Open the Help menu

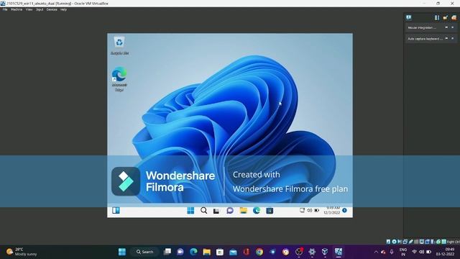(63, 9)
